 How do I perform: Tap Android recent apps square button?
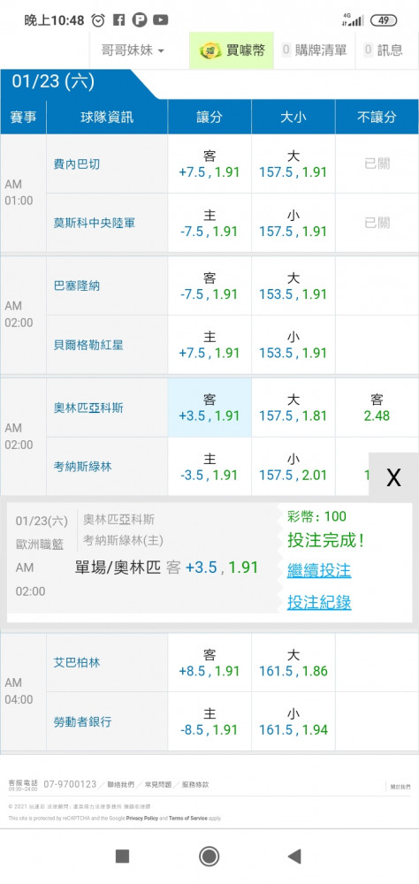click(x=122, y=857)
